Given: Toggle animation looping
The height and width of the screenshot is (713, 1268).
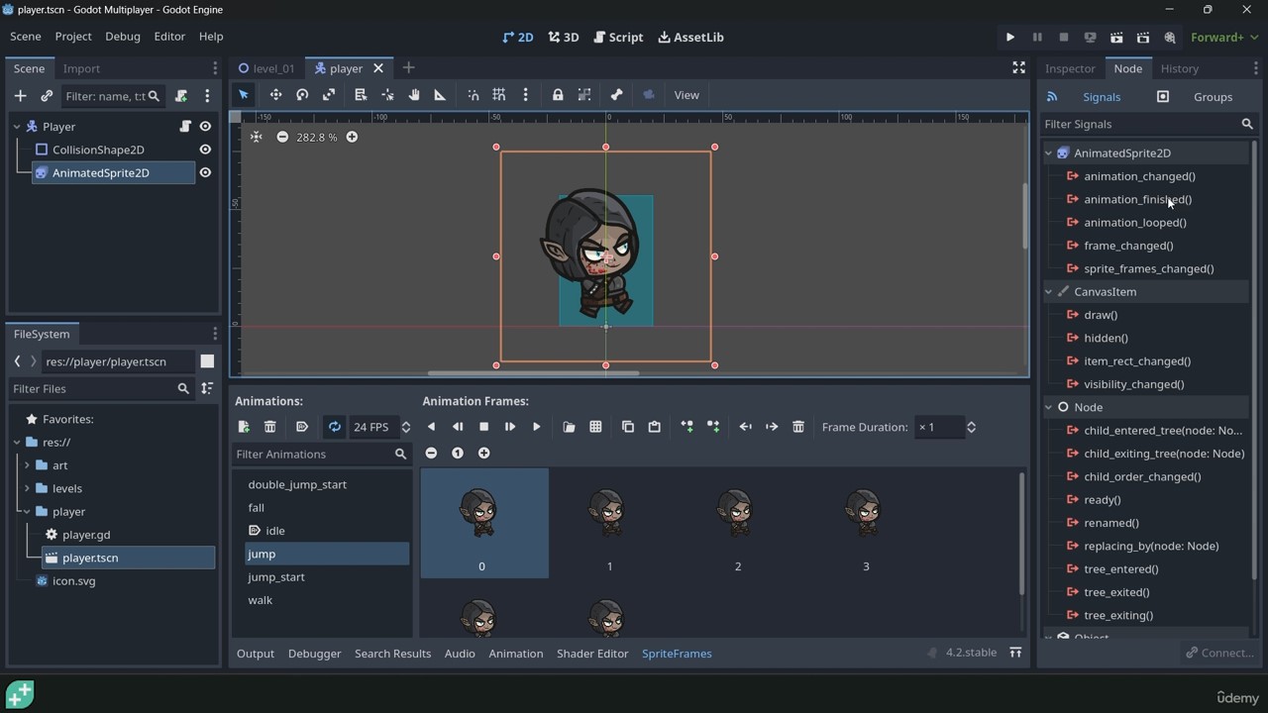Looking at the screenshot, I should click(335, 427).
